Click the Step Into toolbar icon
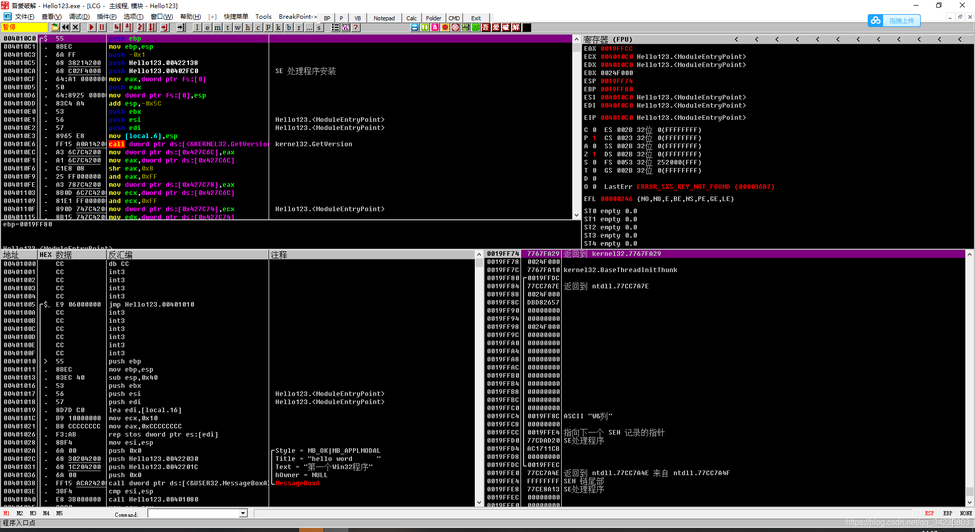The image size is (975, 532). [118, 27]
